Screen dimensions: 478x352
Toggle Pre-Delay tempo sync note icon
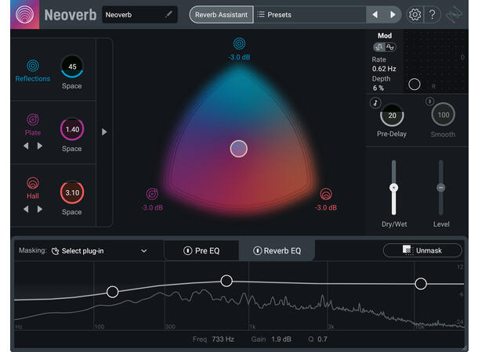tap(375, 102)
